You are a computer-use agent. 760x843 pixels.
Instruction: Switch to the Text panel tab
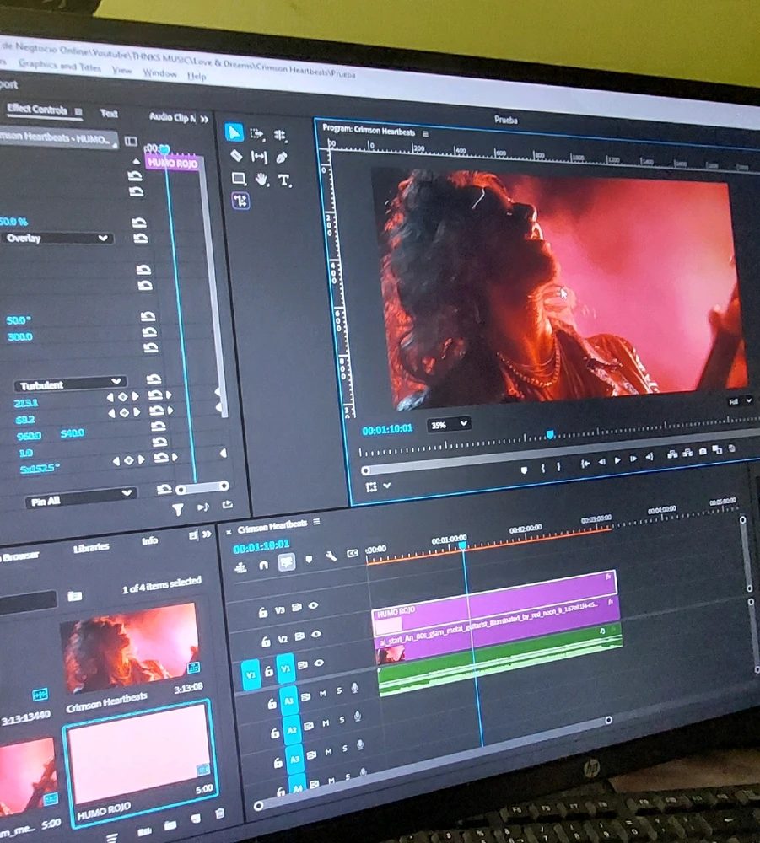pyautogui.click(x=109, y=113)
